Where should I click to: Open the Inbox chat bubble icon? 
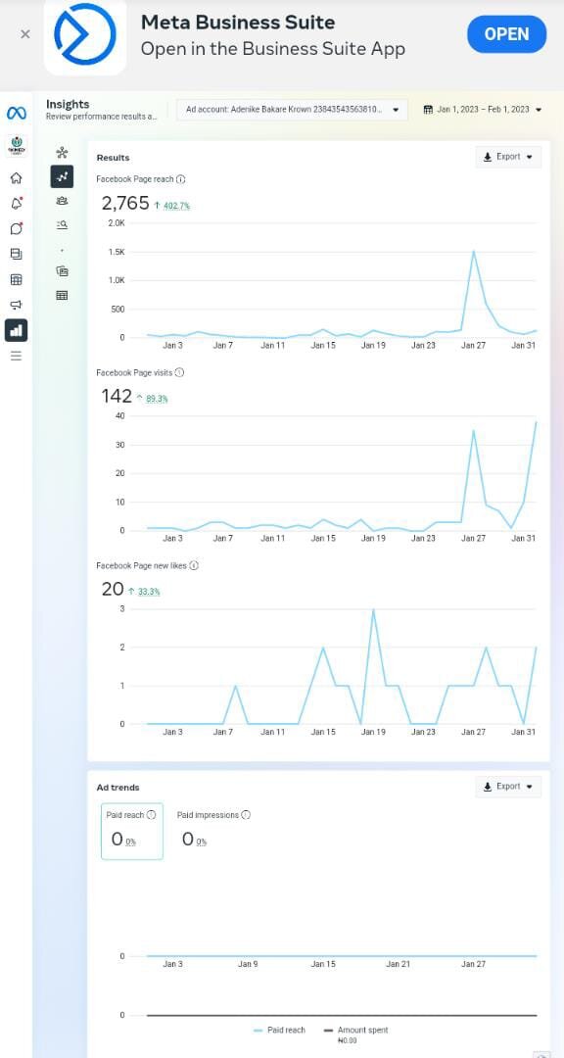tap(17, 228)
